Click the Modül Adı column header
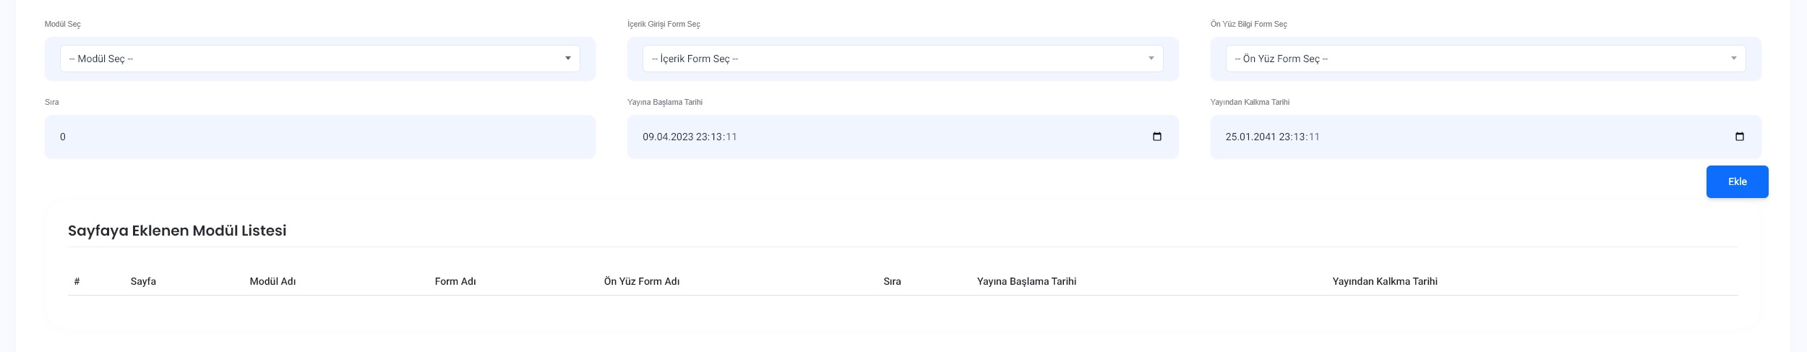 (272, 281)
